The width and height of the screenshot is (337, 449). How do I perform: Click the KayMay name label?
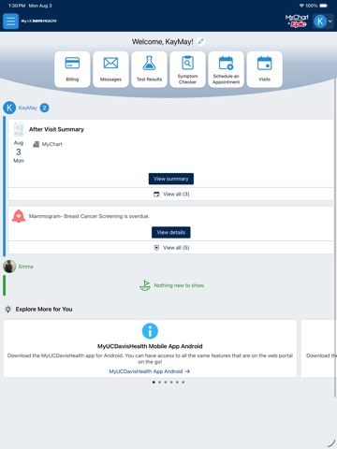[28, 108]
